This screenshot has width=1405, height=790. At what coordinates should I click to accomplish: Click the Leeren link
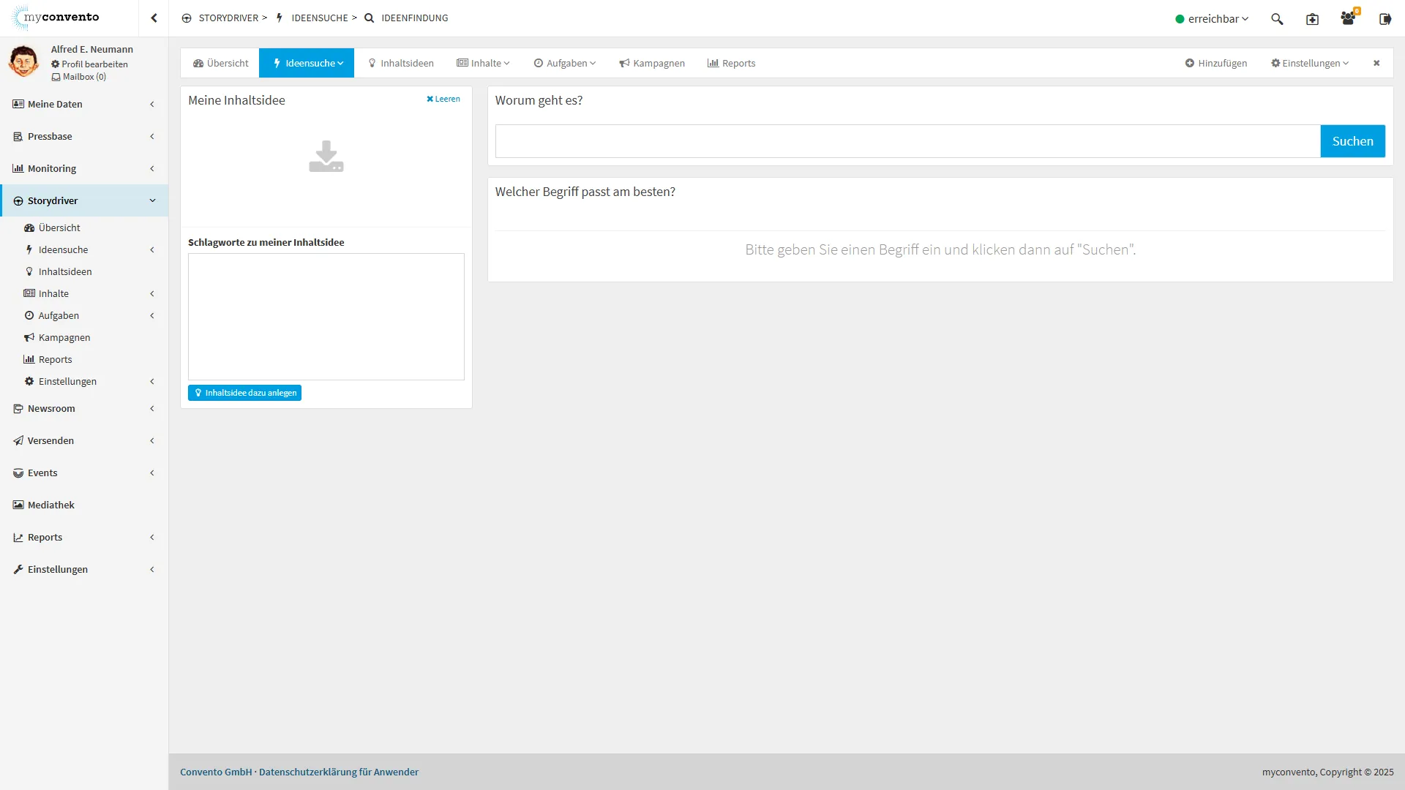point(443,99)
